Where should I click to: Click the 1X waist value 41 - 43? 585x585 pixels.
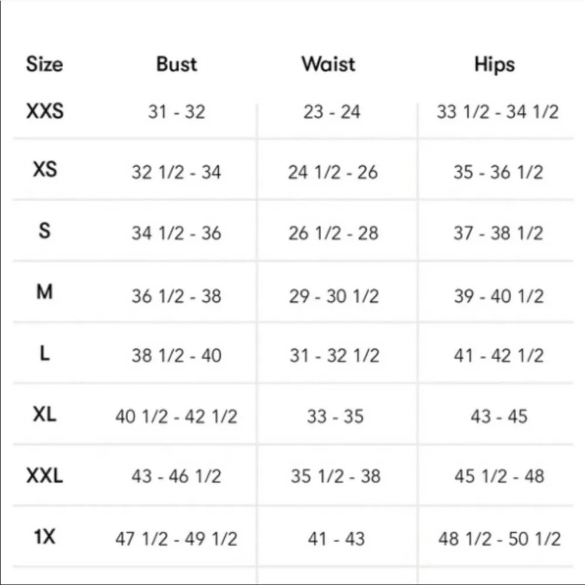click(x=336, y=539)
